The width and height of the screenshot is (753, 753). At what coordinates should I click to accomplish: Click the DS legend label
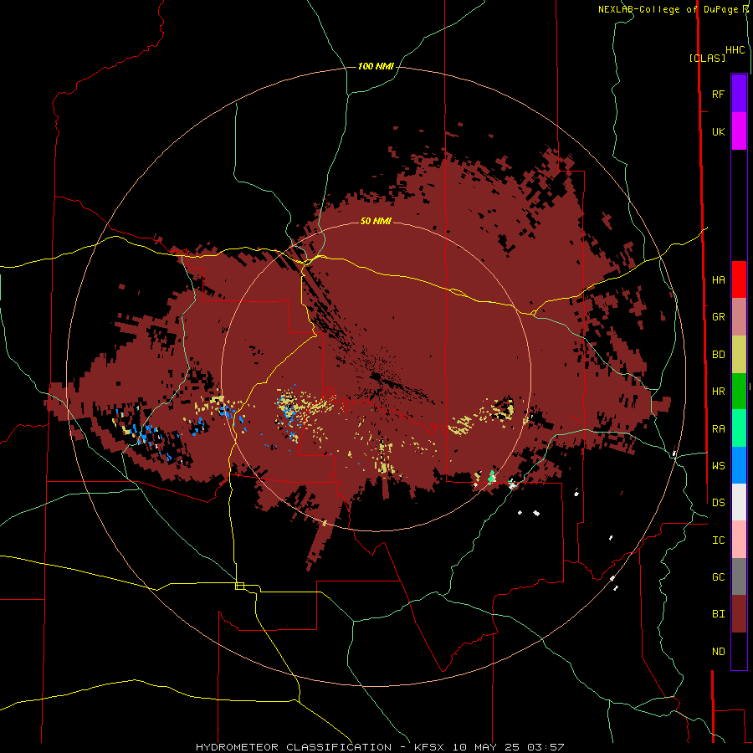[718, 503]
